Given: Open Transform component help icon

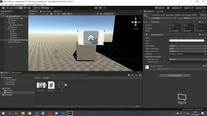Looking at the screenshot, I should [200, 22].
